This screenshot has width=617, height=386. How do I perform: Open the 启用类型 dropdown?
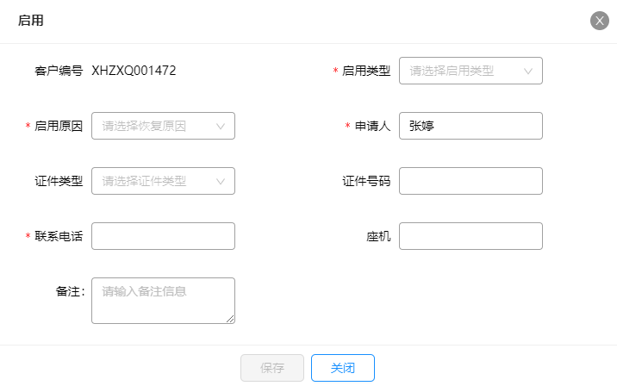coord(471,71)
